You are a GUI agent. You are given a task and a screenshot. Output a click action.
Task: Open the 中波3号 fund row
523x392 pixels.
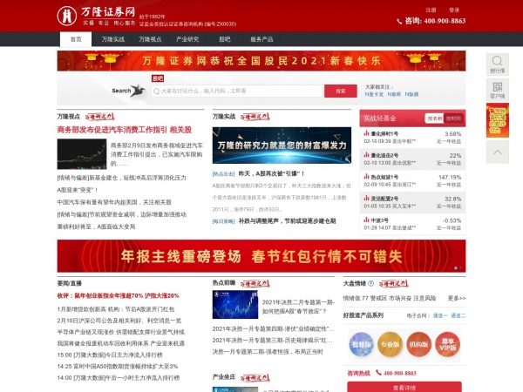pyautogui.click(x=412, y=224)
